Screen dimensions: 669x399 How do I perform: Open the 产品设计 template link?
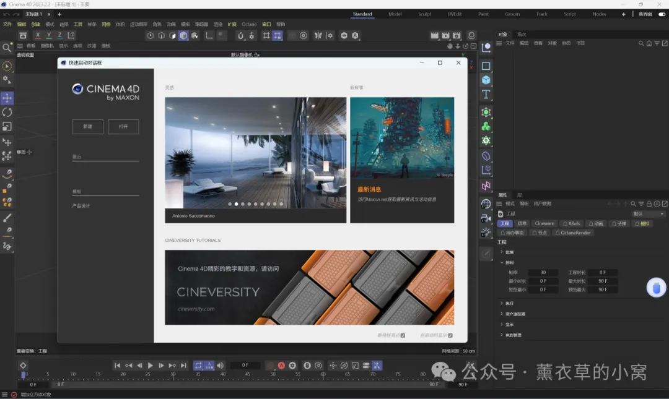pos(81,206)
